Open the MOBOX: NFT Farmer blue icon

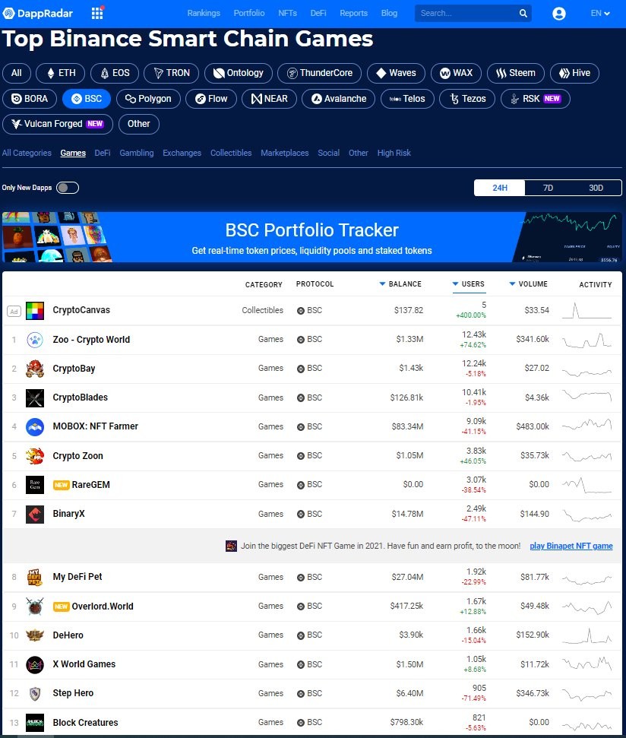pyautogui.click(x=35, y=426)
